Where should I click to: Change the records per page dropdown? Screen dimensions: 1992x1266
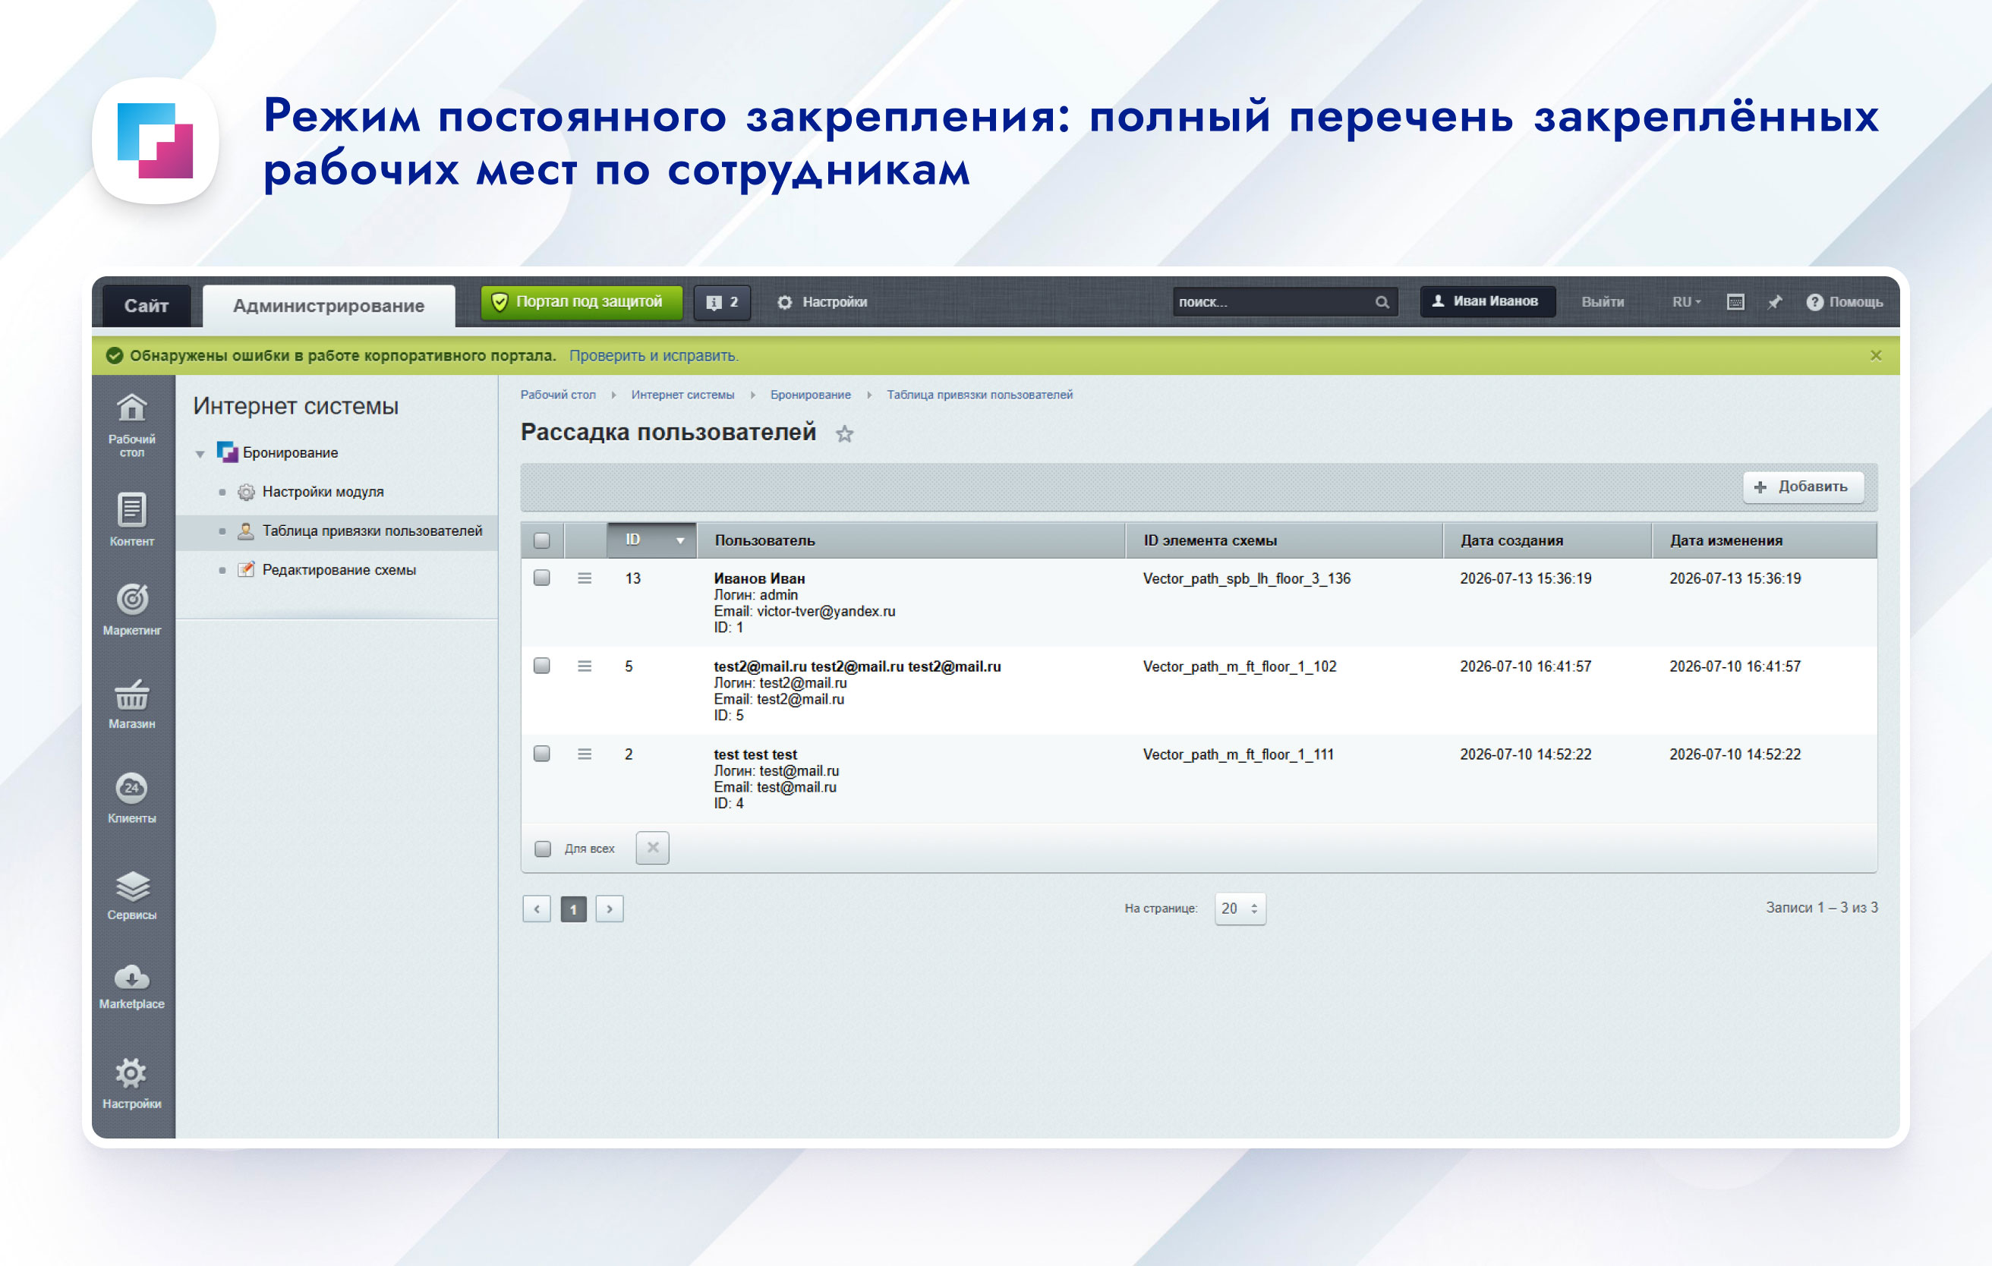1239,908
